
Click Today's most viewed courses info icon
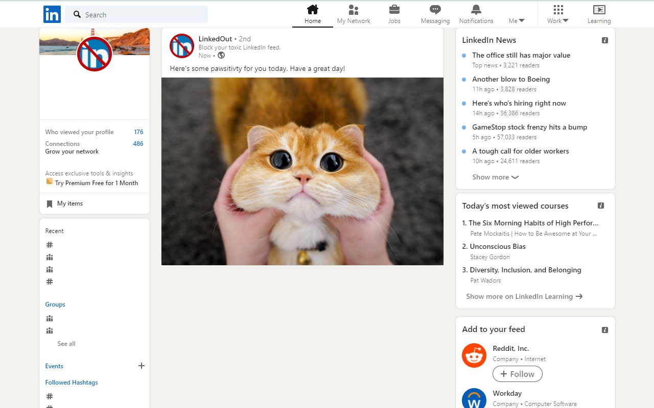601,206
